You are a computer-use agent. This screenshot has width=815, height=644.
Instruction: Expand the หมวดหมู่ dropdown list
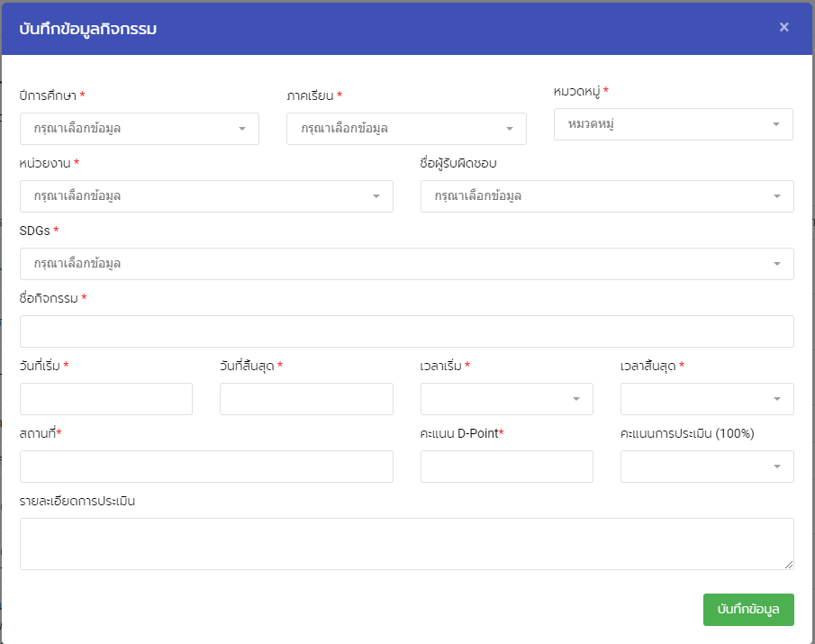(x=673, y=124)
